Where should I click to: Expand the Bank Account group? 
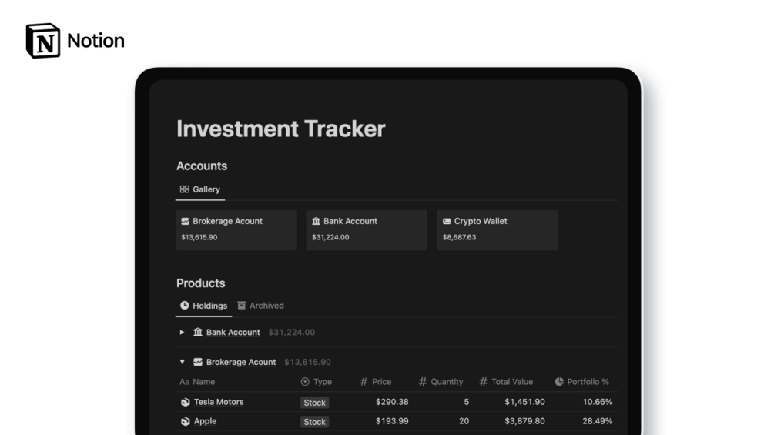tap(182, 333)
